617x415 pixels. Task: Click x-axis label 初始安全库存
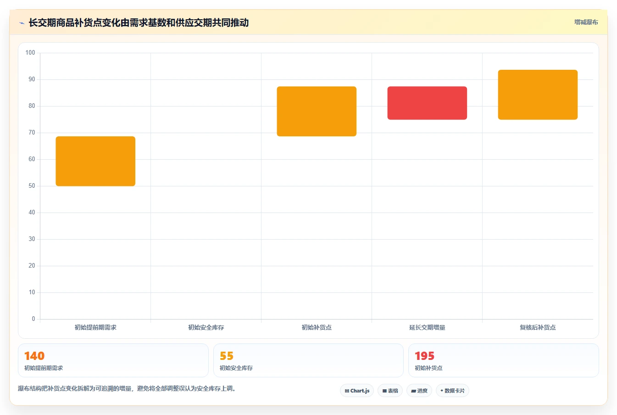(x=206, y=327)
